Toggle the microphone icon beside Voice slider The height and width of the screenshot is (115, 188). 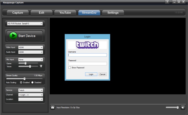tap(41, 66)
